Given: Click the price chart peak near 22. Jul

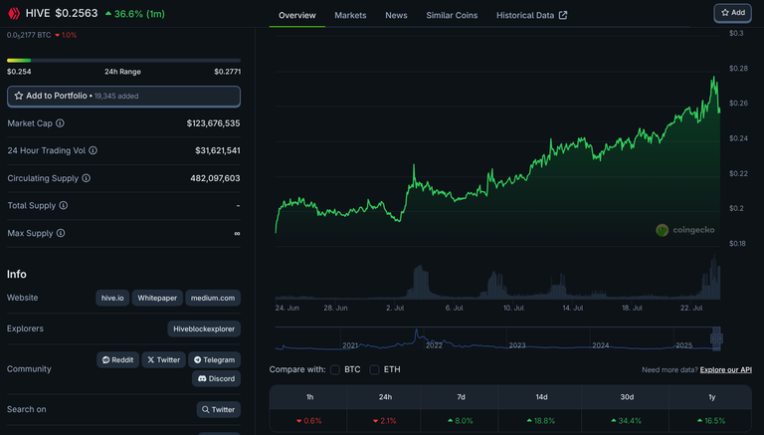Looking at the screenshot, I should click(x=714, y=78).
